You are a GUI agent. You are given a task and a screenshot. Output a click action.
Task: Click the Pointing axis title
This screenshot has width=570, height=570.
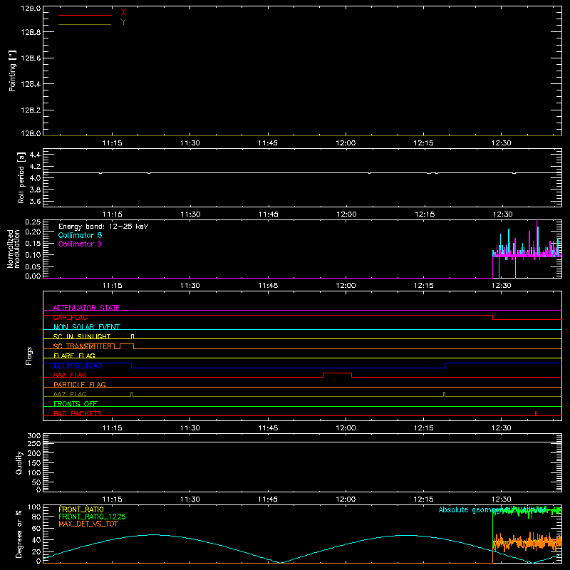12,71
